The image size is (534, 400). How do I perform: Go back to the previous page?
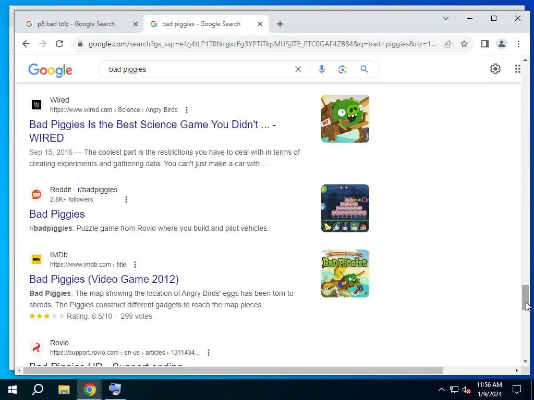pyautogui.click(x=26, y=44)
